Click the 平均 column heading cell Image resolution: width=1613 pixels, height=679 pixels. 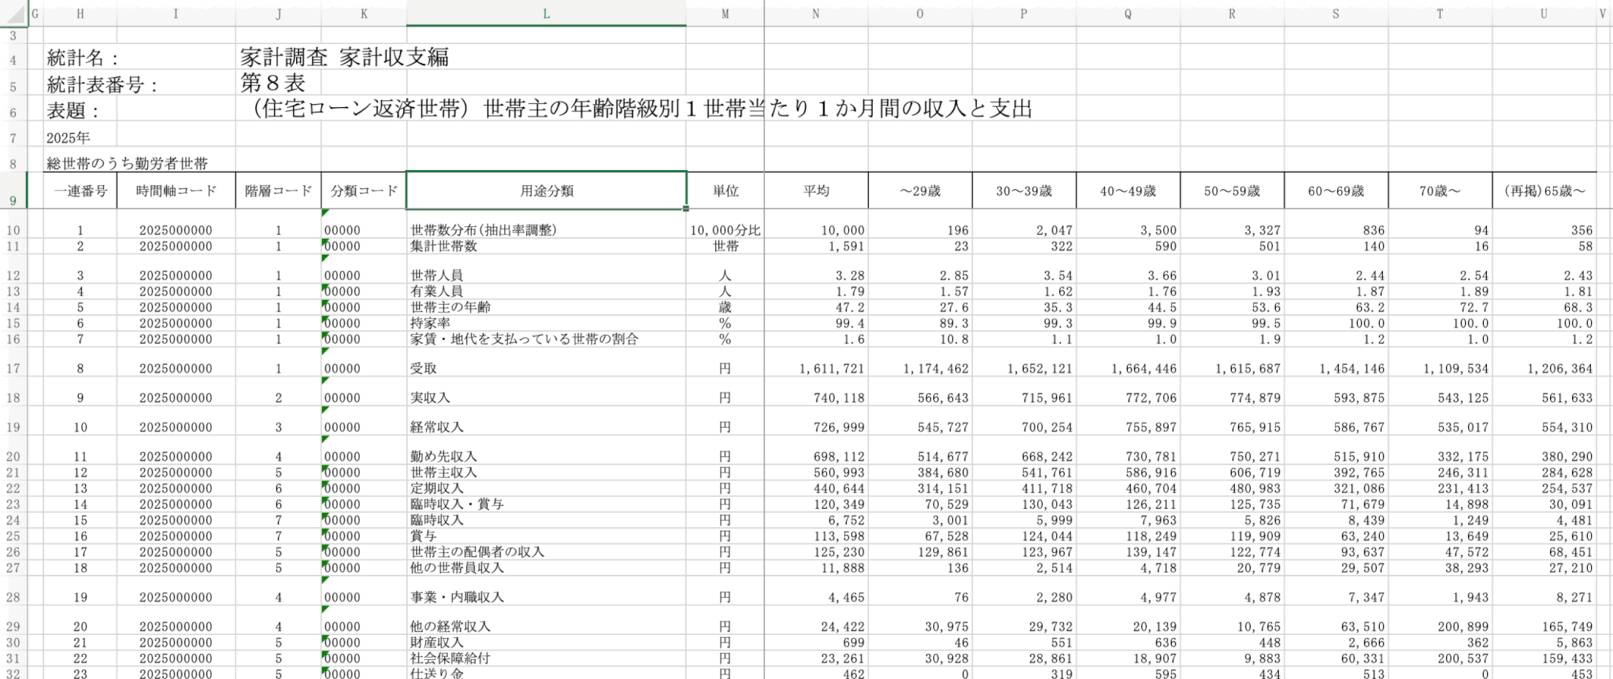point(815,191)
